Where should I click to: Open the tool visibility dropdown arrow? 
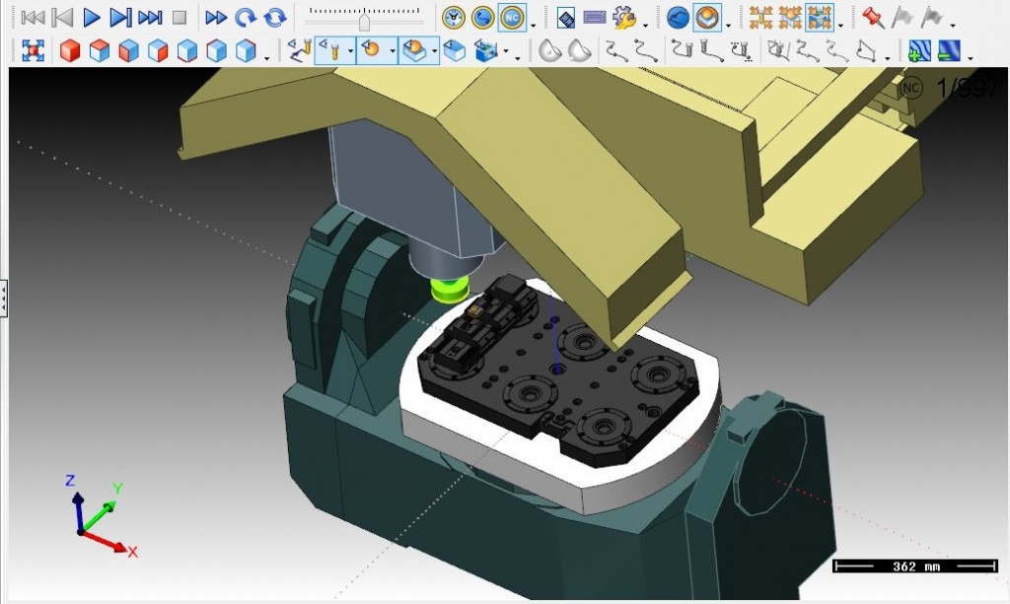pyautogui.click(x=350, y=51)
